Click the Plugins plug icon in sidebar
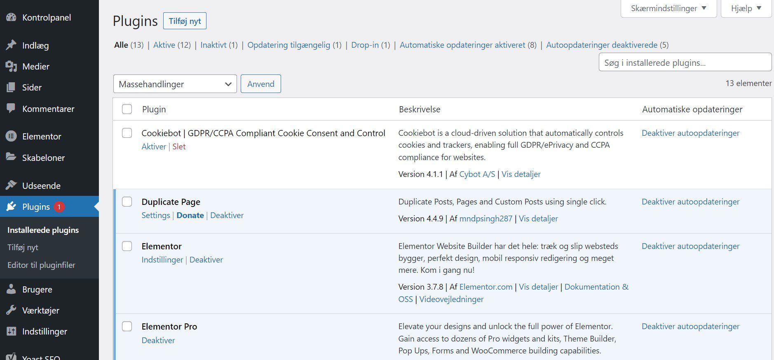The height and width of the screenshot is (360, 774). click(x=11, y=207)
